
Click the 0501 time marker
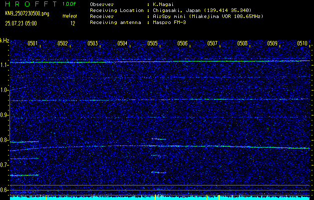(32, 43)
